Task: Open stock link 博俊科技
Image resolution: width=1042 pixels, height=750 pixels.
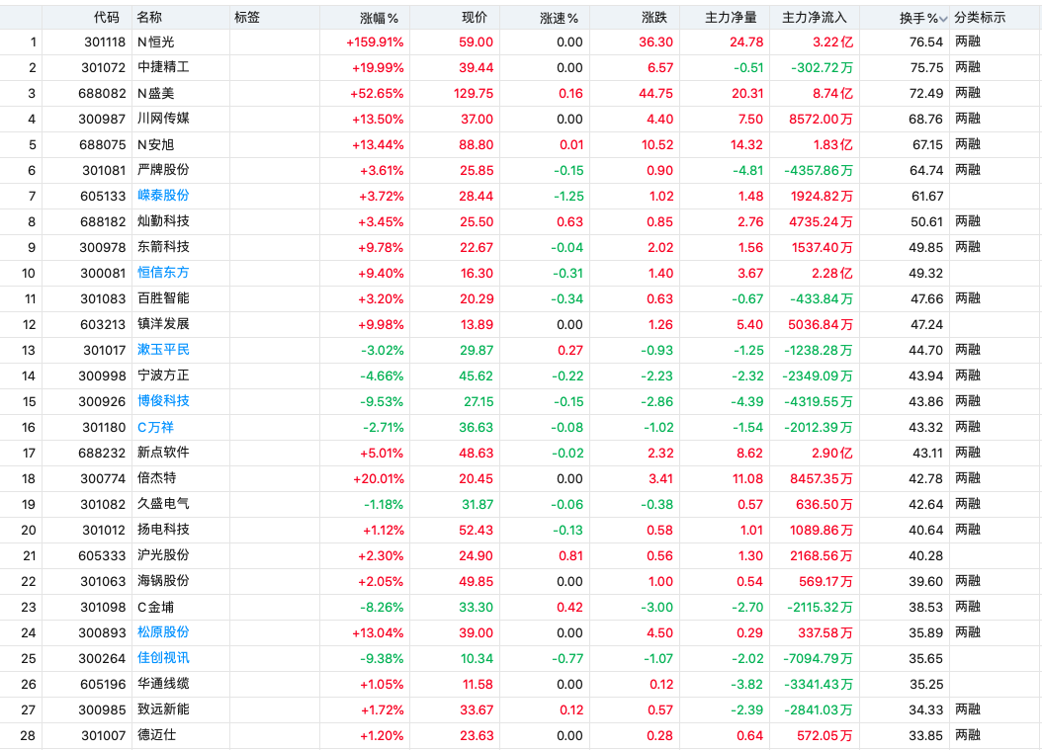Action: click(x=163, y=400)
